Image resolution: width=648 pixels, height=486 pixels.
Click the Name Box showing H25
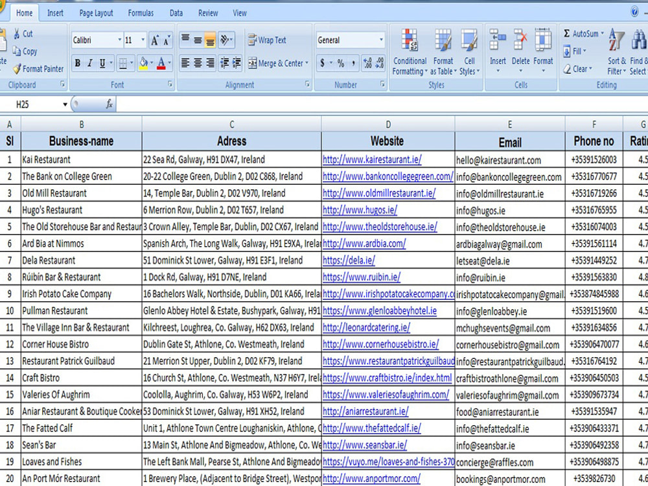(x=30, y=104)
